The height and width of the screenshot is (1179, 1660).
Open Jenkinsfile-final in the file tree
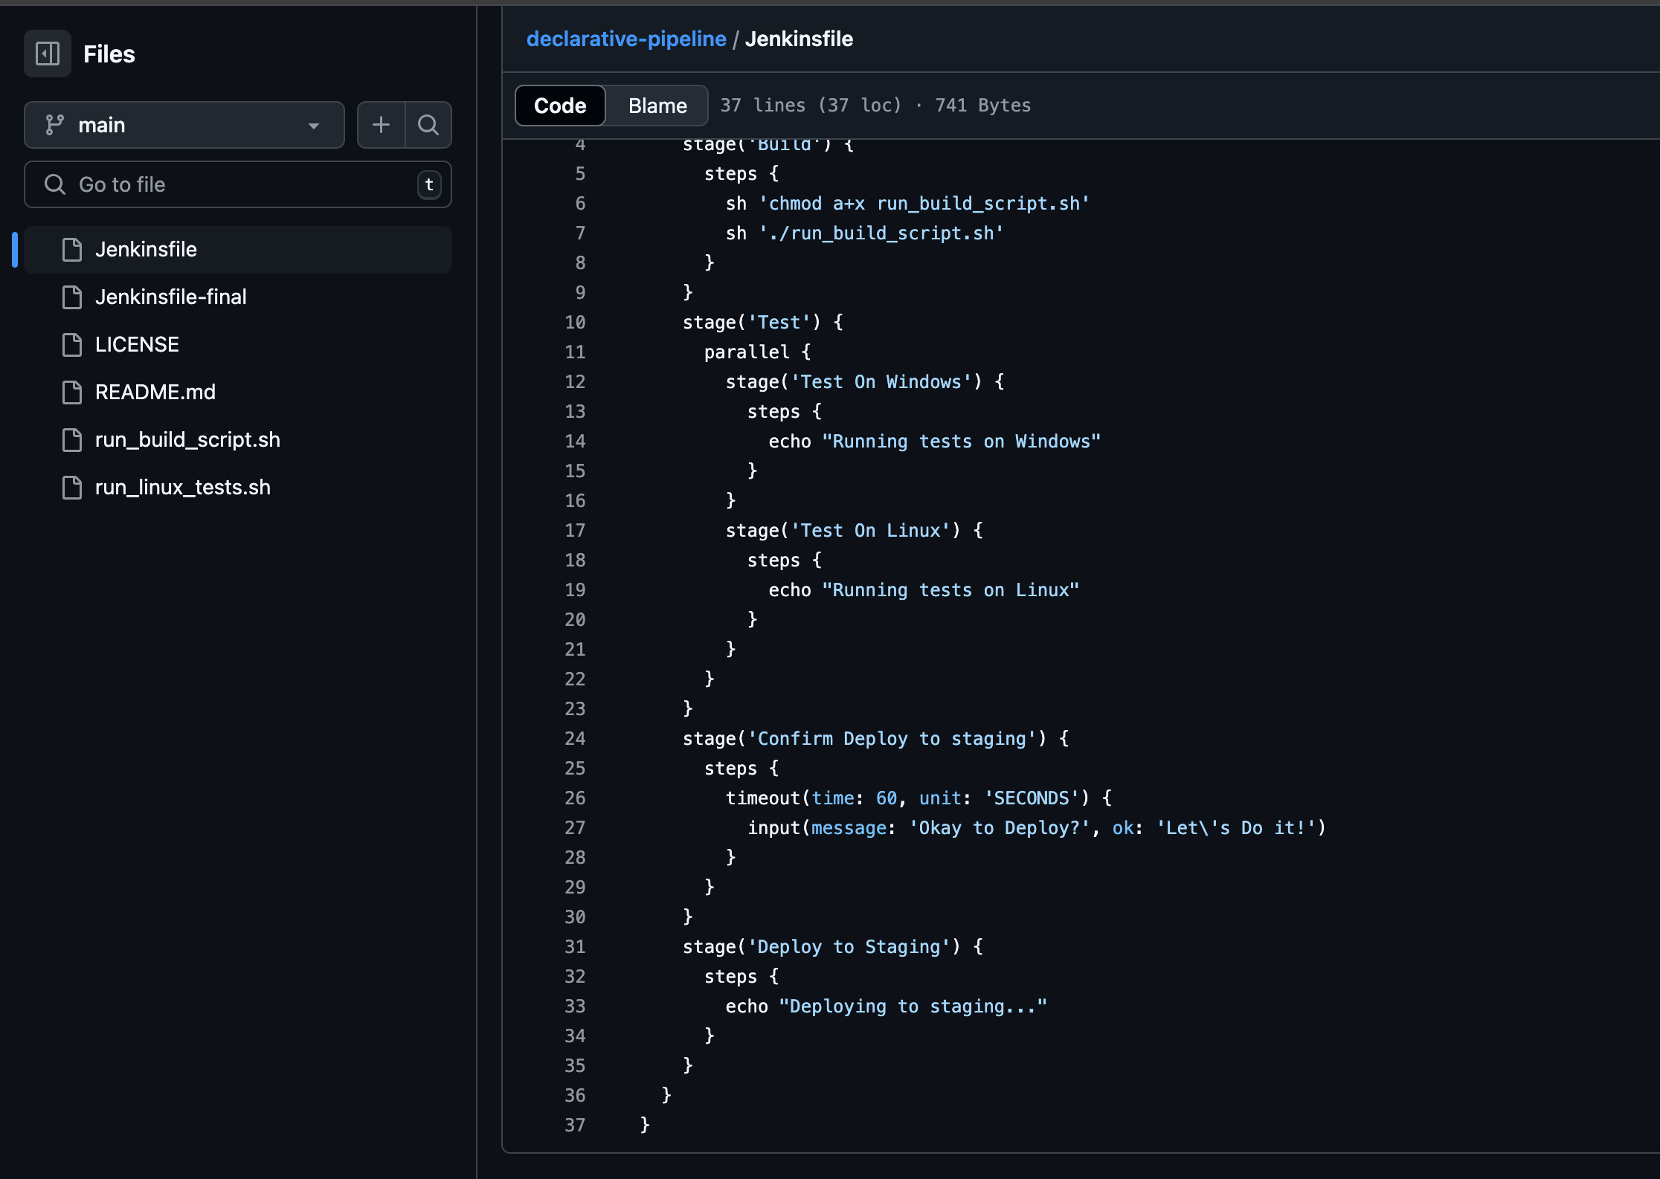click(238, 297)
